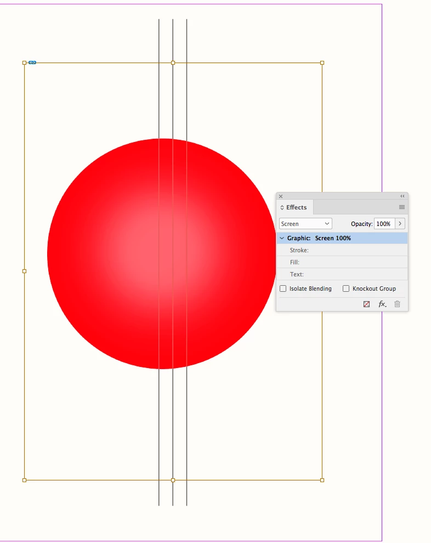Click the linked graphic chain badge on frame

32,63
